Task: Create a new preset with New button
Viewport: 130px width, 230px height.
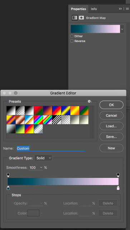Action: point(111,148)
